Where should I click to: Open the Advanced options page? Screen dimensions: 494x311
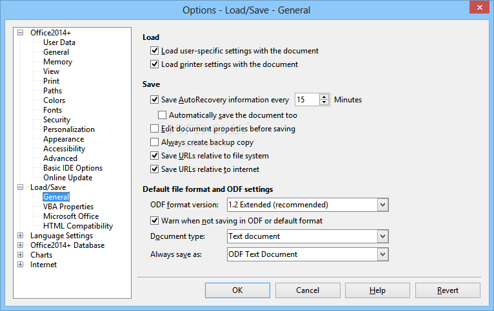tap(60, 158)
